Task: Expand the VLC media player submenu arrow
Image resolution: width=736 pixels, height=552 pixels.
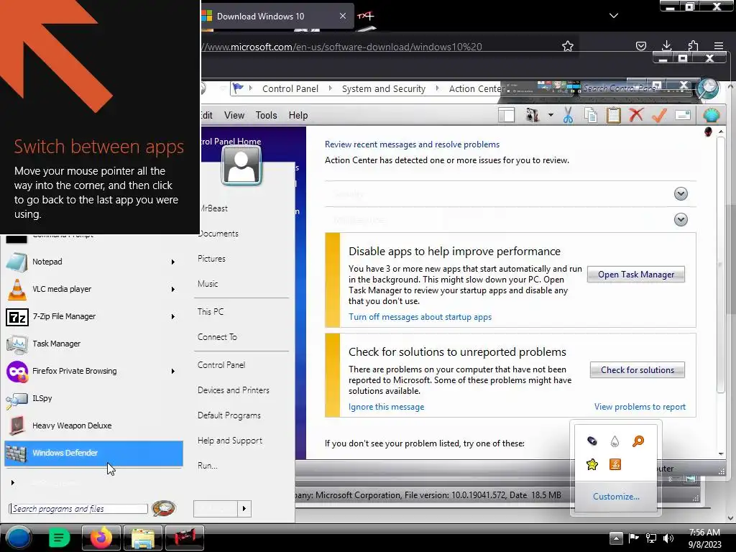Action: 173,289
